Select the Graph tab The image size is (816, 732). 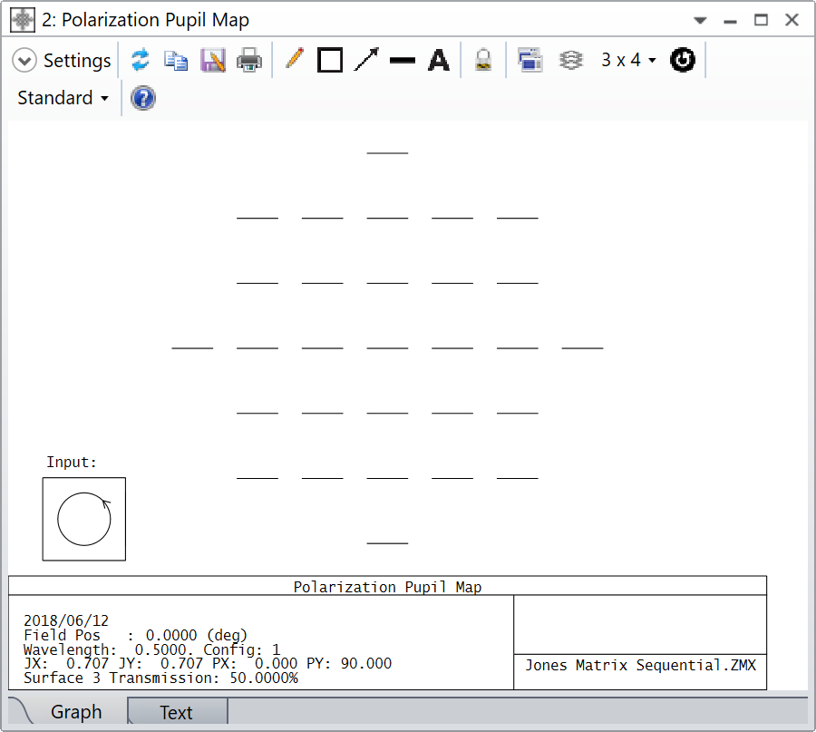click(x=76, y=713)
